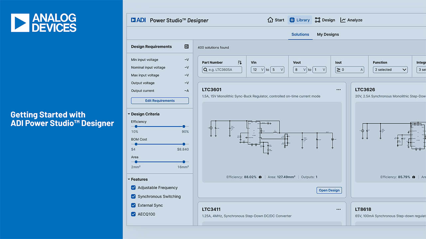Select the Solutions tab

pyautogui.click(x=300, y=35)
